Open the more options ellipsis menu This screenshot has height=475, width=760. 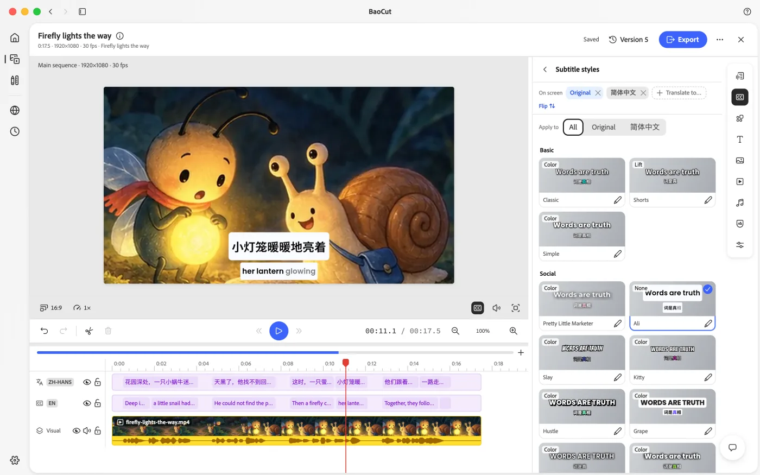tap(720, 40)
